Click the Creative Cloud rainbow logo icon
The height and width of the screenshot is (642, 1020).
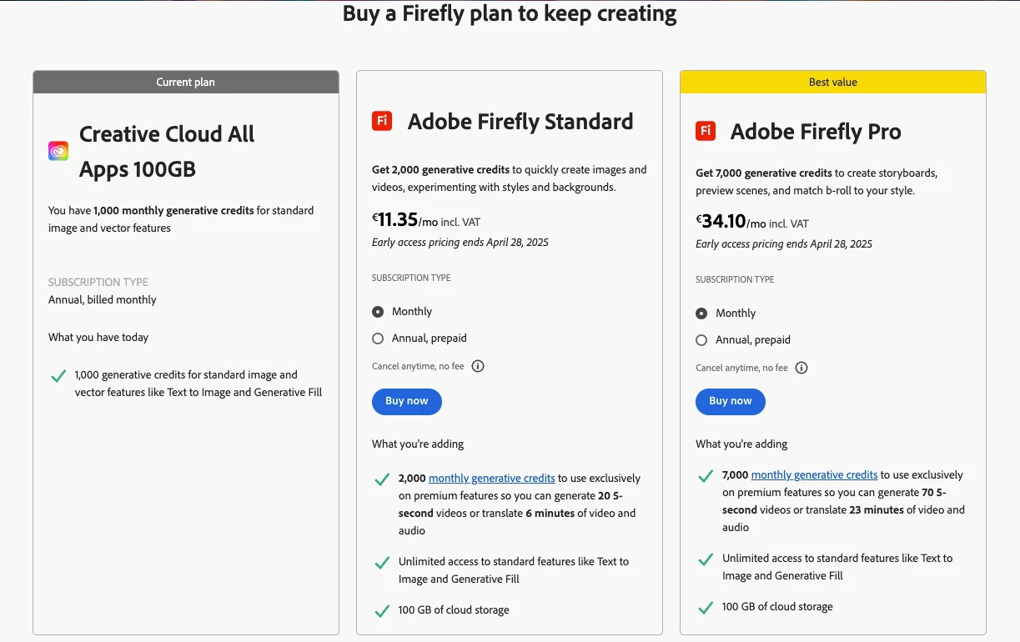pos(58,151)
